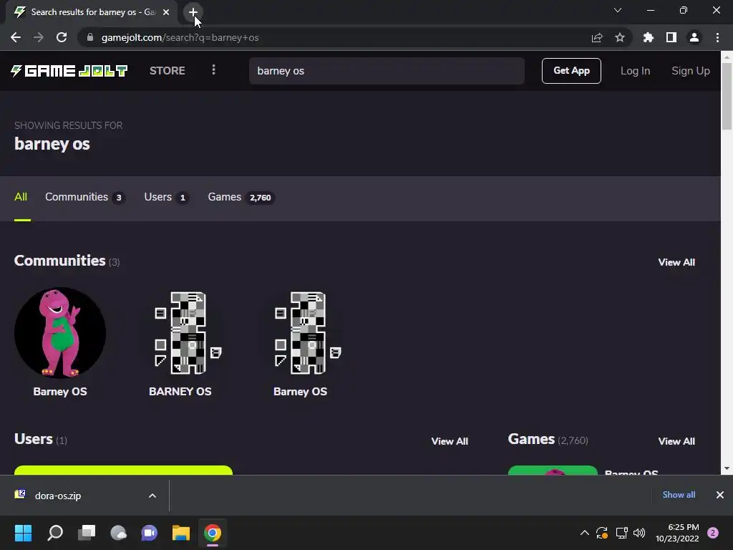The height and width of the screenshot is (550, 733).
Task: Open the Chat taskbar icon
Action: 150,533
